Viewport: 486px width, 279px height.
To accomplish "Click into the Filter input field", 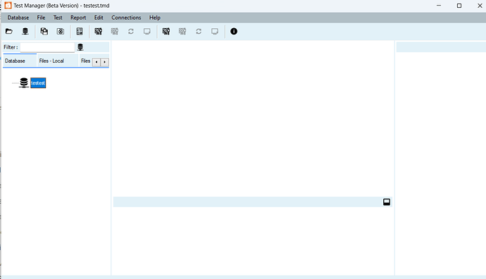I will (47, 47).
